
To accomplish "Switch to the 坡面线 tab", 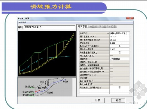I will tap(93, 26).
